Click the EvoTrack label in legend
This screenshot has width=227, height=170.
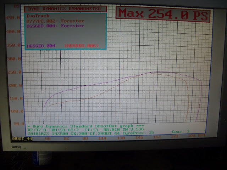point(38,16)
